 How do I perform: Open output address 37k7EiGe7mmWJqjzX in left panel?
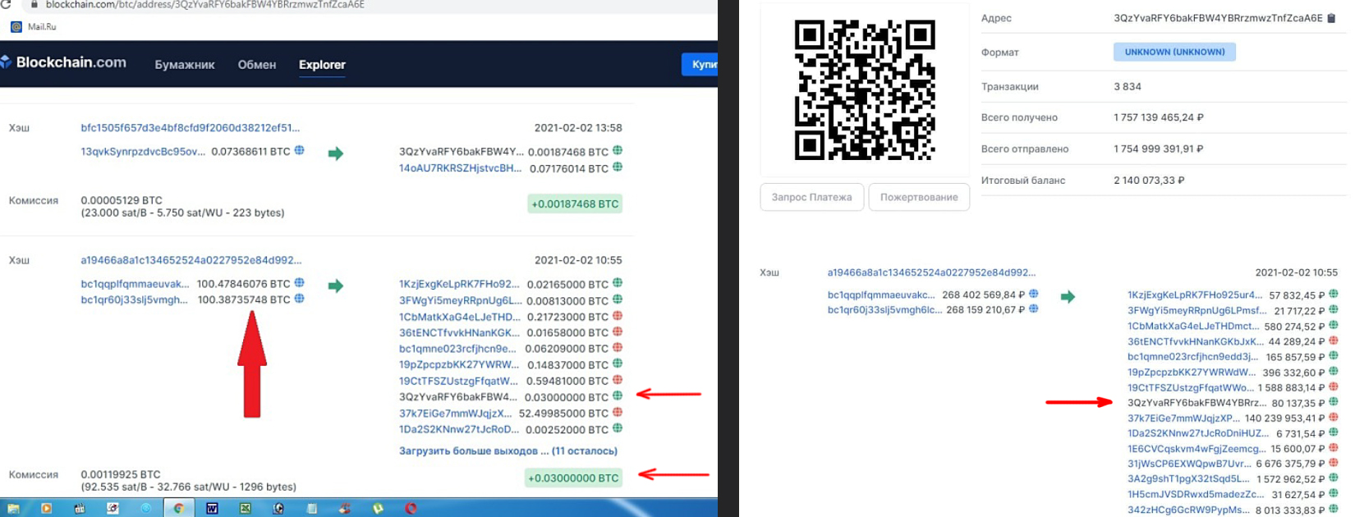455,414
